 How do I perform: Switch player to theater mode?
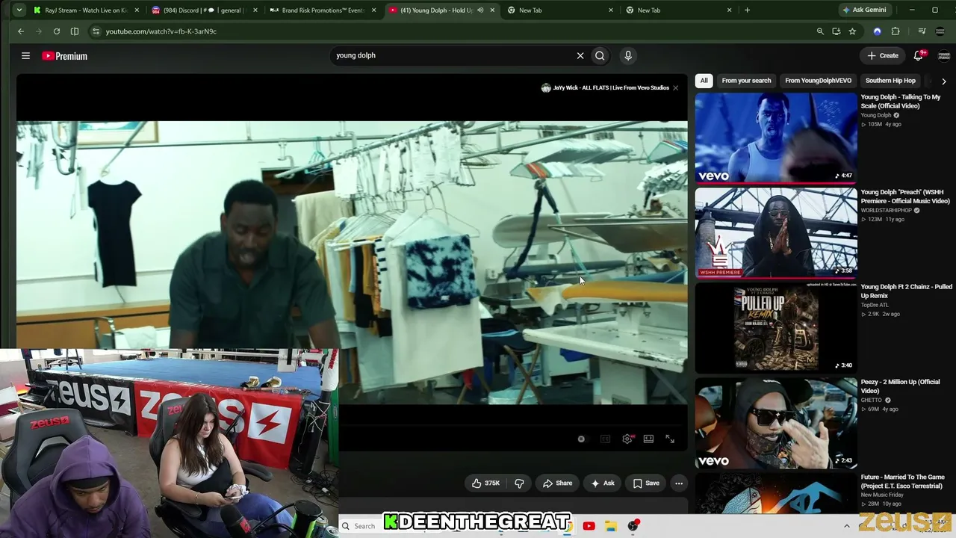coord(648,439)
